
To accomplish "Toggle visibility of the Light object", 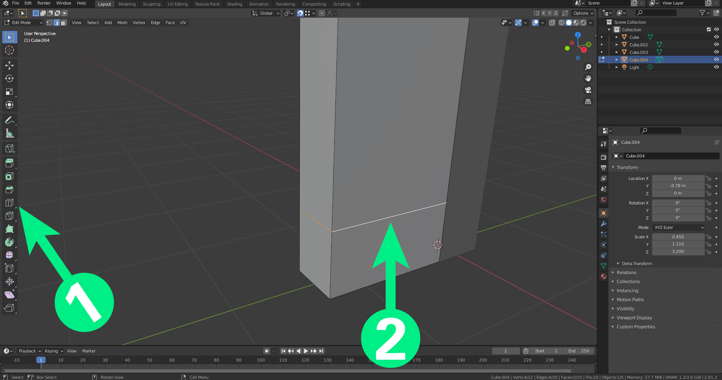I will (x=716, y=67).
